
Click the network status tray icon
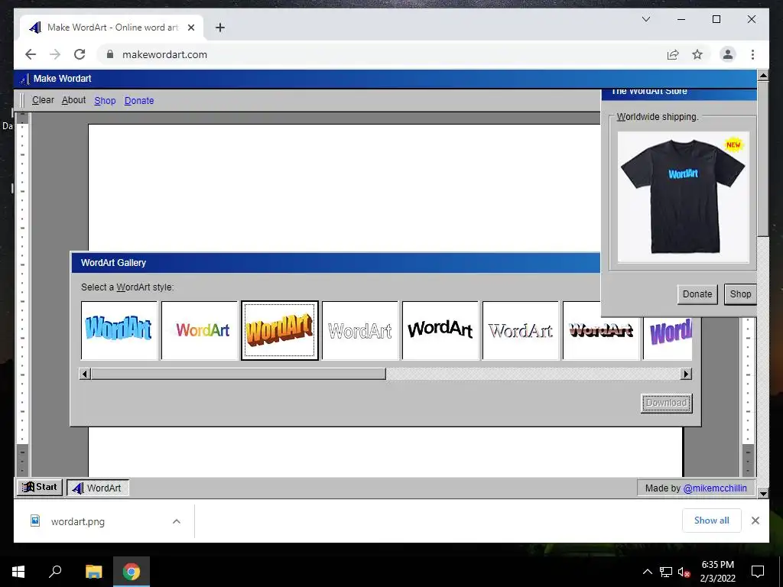(x=666, y=572)
